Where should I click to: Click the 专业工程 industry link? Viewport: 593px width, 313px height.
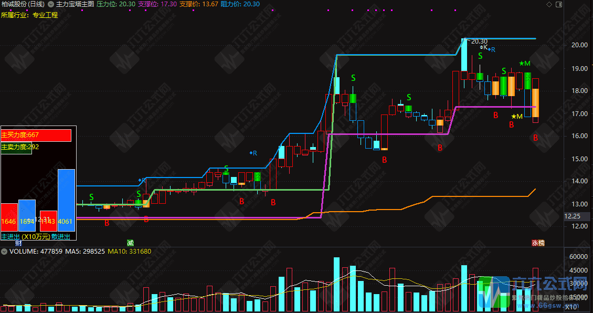click(45, 15)
